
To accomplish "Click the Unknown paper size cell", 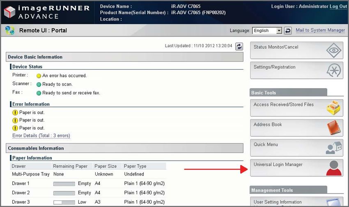I will tap(104, 174).
